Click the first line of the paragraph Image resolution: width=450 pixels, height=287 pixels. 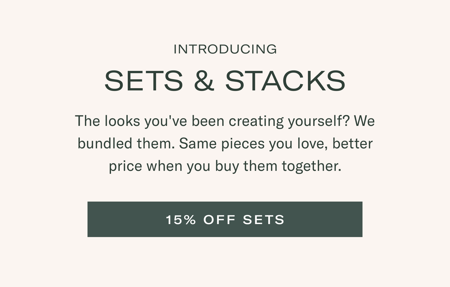225,121
